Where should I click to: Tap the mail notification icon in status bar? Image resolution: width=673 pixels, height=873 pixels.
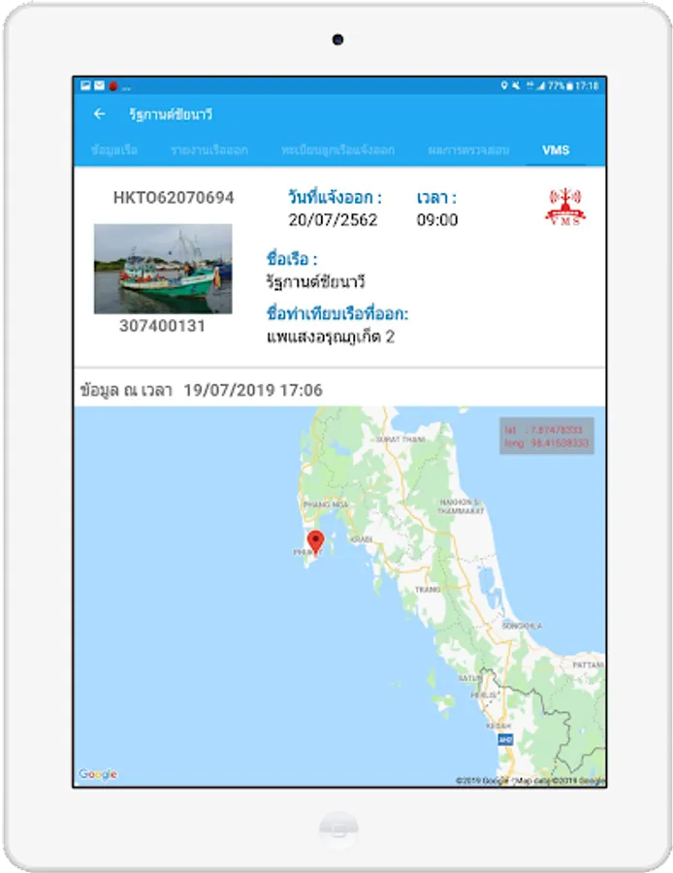pyautogui.click(x=99, y=85)
